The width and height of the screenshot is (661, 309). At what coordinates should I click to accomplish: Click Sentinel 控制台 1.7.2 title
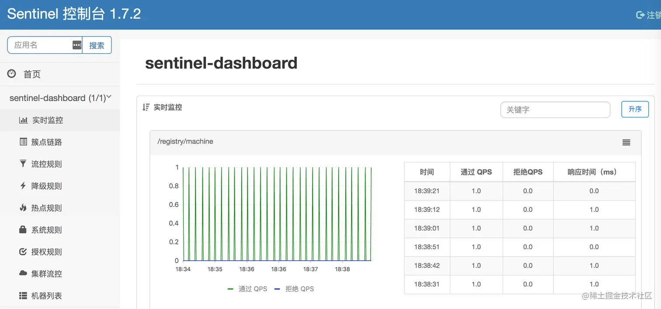pos(74,14)
